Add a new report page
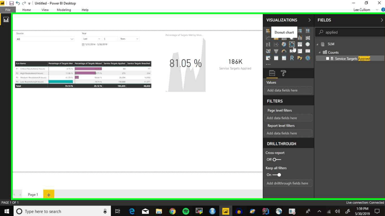 [x=48, y=195]
